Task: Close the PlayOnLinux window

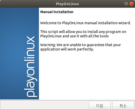Action: 131,4
